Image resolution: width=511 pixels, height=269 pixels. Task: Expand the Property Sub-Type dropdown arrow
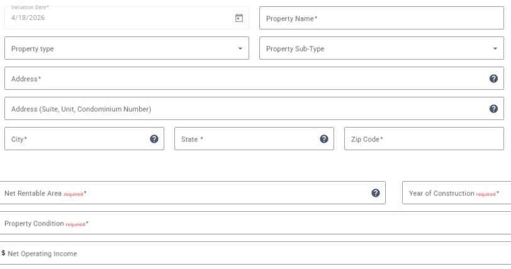point(495,48)
